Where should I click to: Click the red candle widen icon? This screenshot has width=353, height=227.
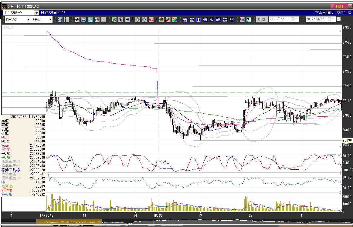137,20
